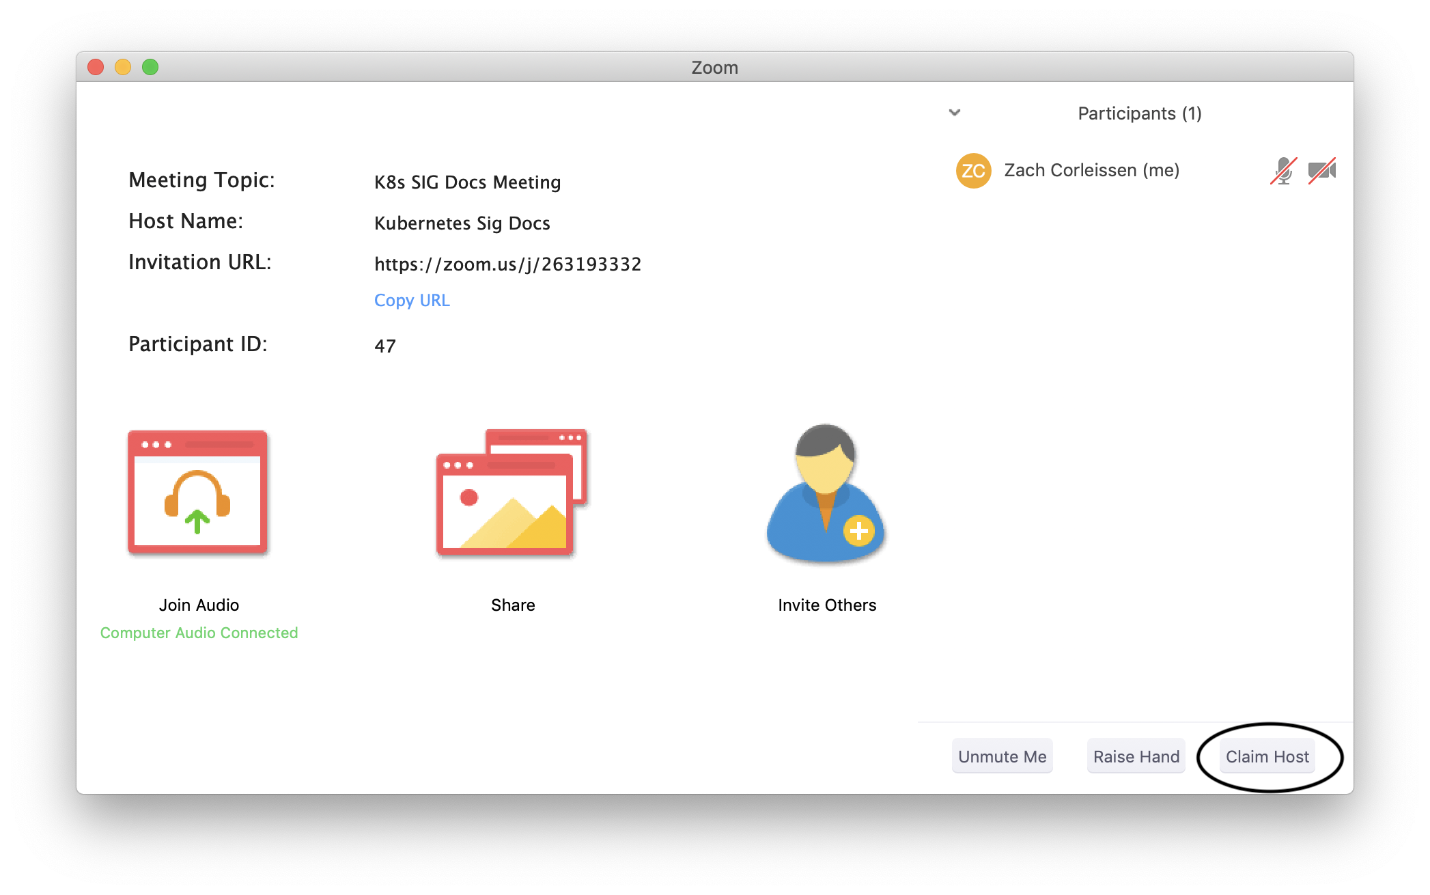The height and width of the screenshot is (895, 1430).
Task: Copy the meeting invitation URL
Action: pos(412,299)
